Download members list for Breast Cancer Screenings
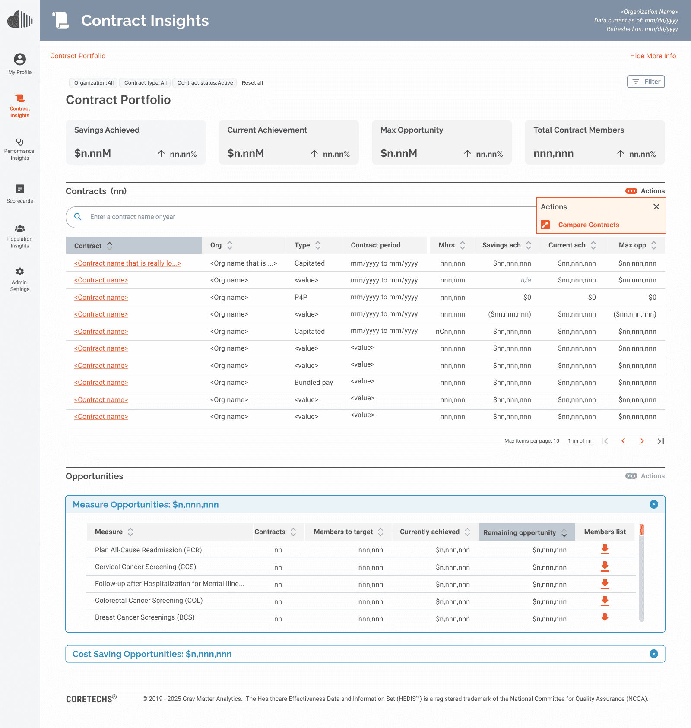This screenshot has height=728, width=691. tap(605, 617)
